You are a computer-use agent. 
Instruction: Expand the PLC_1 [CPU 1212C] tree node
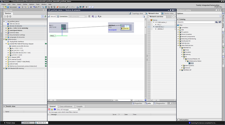point(6,28)
